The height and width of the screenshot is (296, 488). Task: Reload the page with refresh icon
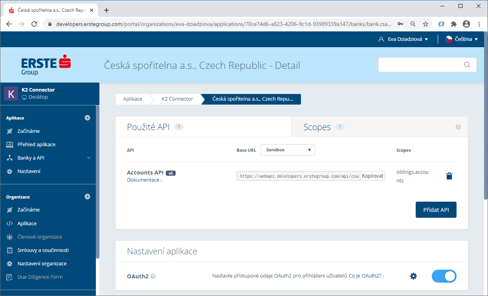[x=34, y=24]
